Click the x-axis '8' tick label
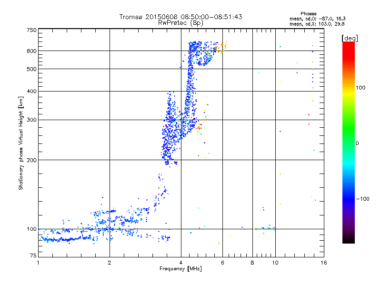The width and height of the screenshot is (381, 286). pos(252,263)
